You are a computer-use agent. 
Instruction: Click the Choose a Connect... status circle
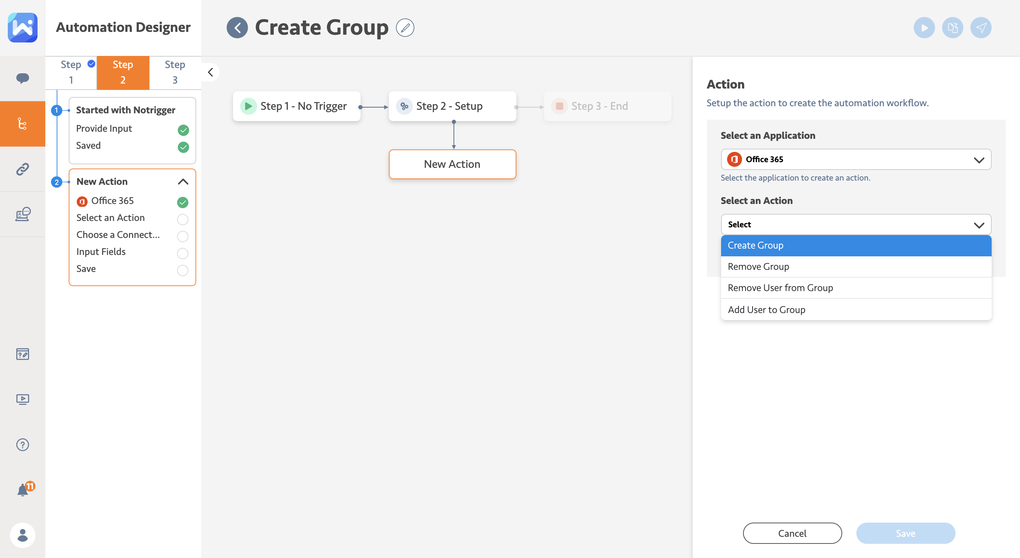point(182,236)
